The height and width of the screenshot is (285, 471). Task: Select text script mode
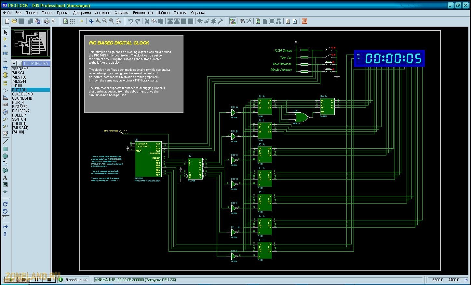(5, 60)
